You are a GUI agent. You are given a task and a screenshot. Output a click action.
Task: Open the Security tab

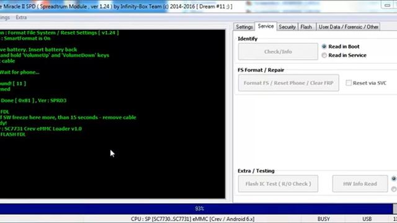coord(287,27)
